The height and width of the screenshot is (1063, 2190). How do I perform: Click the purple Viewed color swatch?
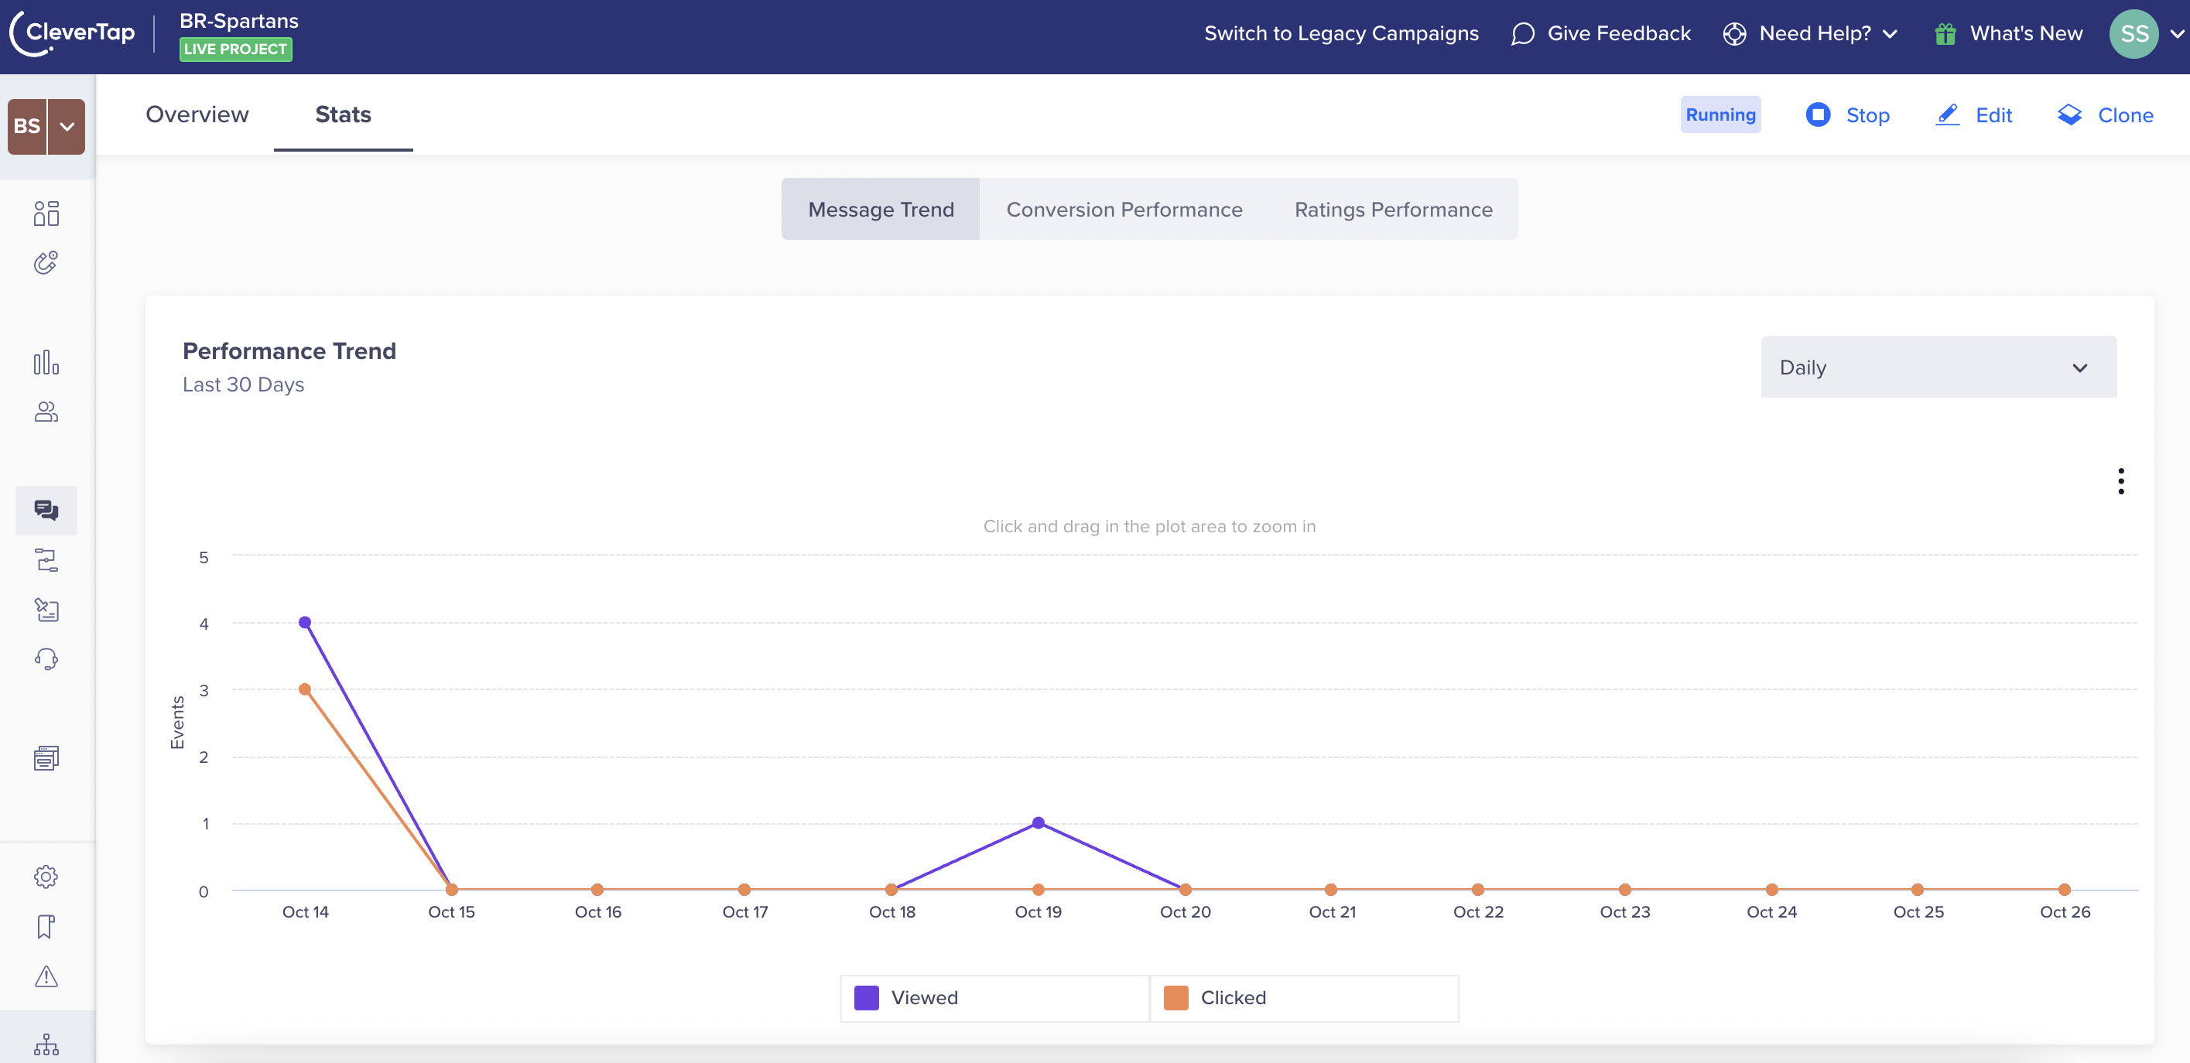point(866,997)
